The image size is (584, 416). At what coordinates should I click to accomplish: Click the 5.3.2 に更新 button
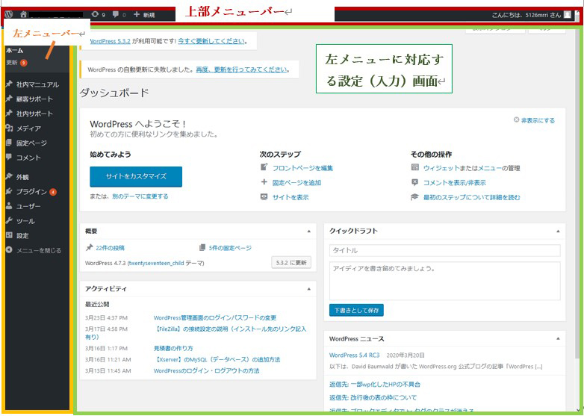290,263
